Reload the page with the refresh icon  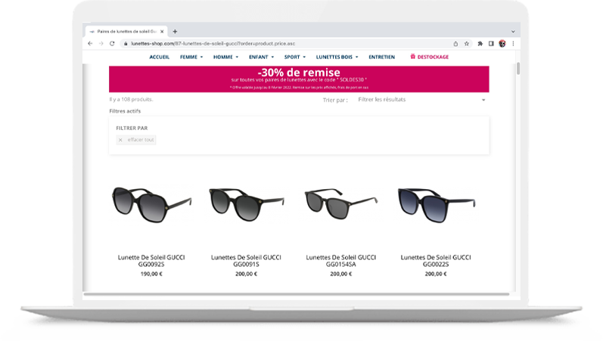(x=112, y=43)
